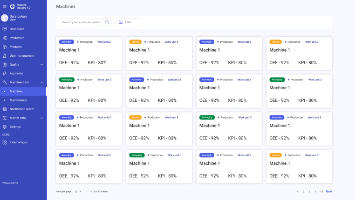Click the User management person icon
This screenshot has width=355, height=200.
5,56
